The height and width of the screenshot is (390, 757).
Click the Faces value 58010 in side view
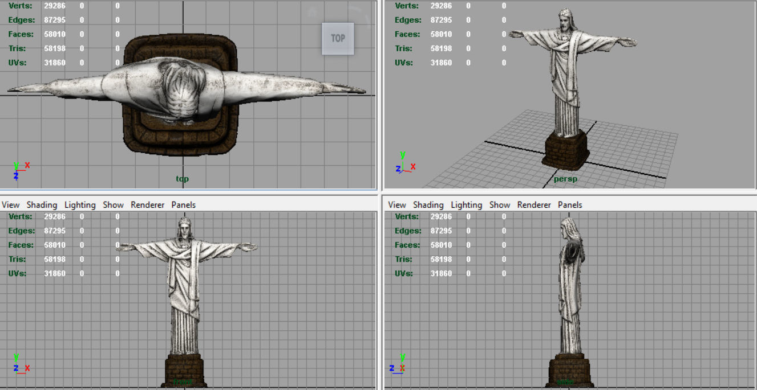pyautogui.click(x=441, y=245)
